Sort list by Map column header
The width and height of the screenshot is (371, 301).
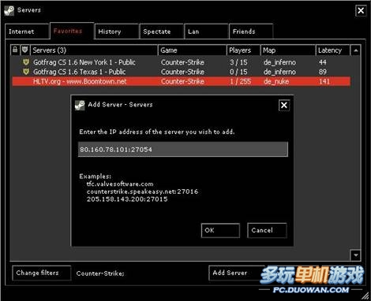tap(288, 50)
